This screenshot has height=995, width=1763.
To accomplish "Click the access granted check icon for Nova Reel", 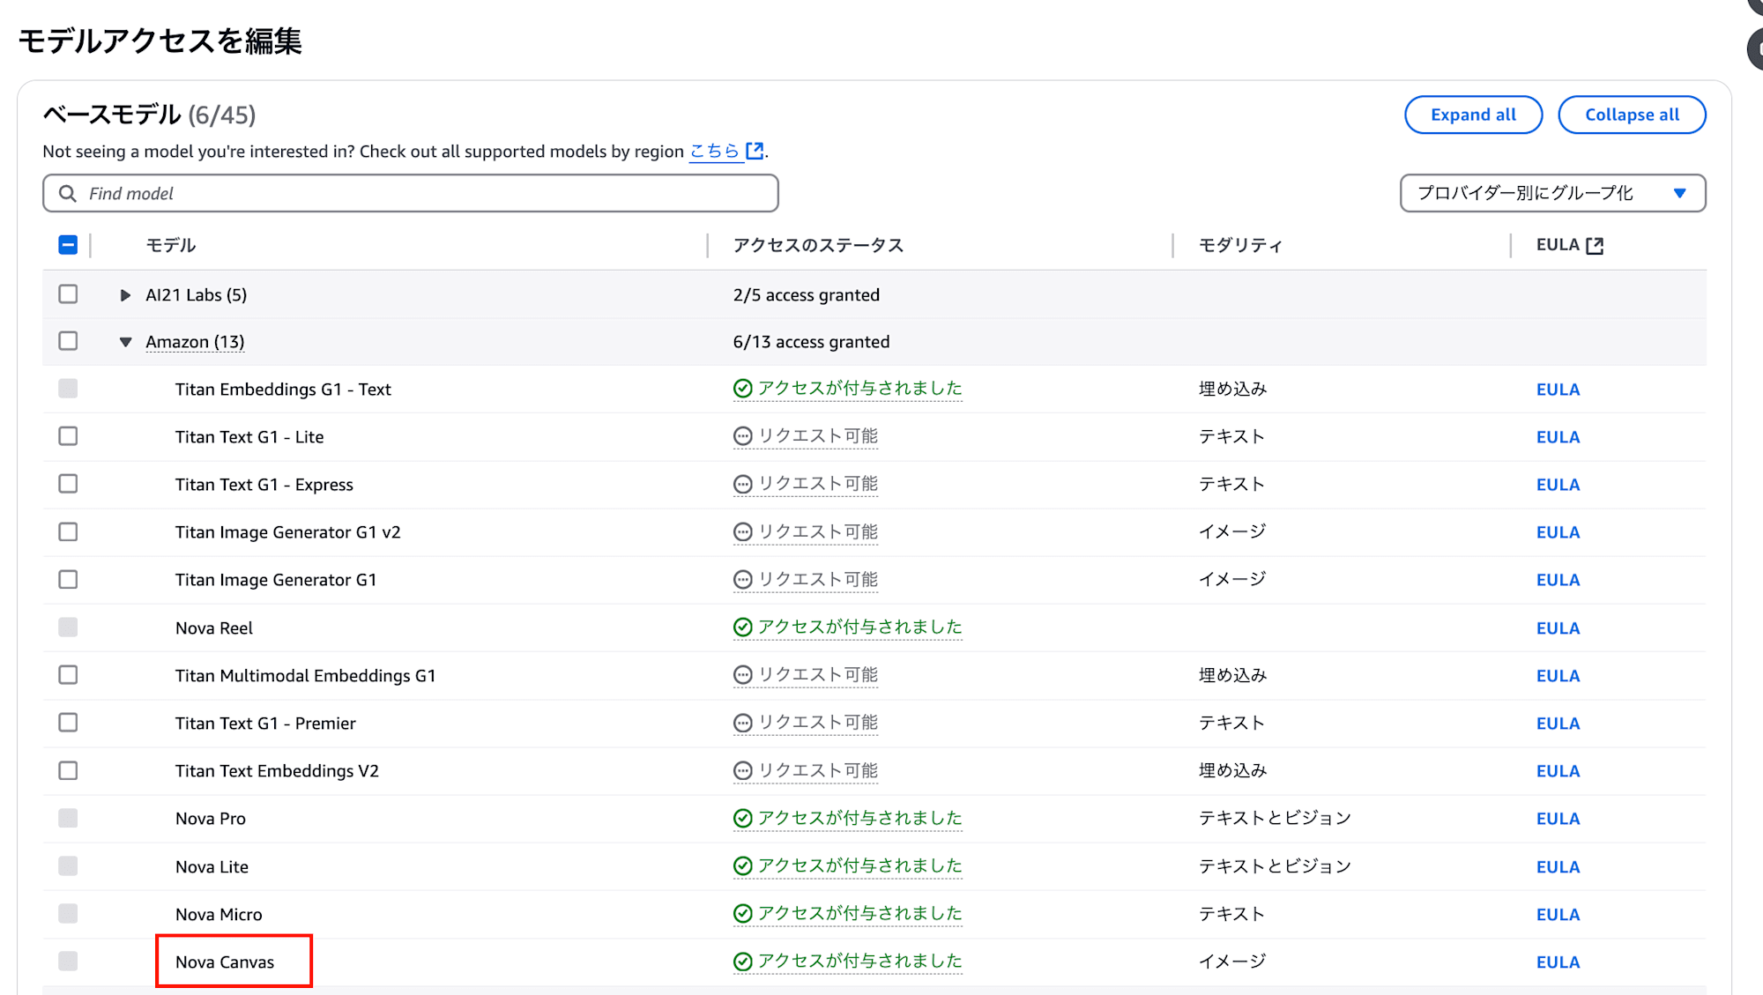I will [x=743, y=627].
